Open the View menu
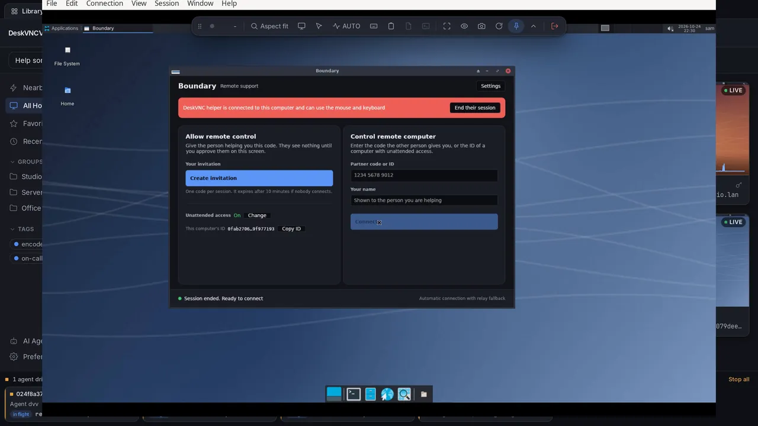Viewport: 758px width, 426px height. pyautogui.click(x=139, y=4)
